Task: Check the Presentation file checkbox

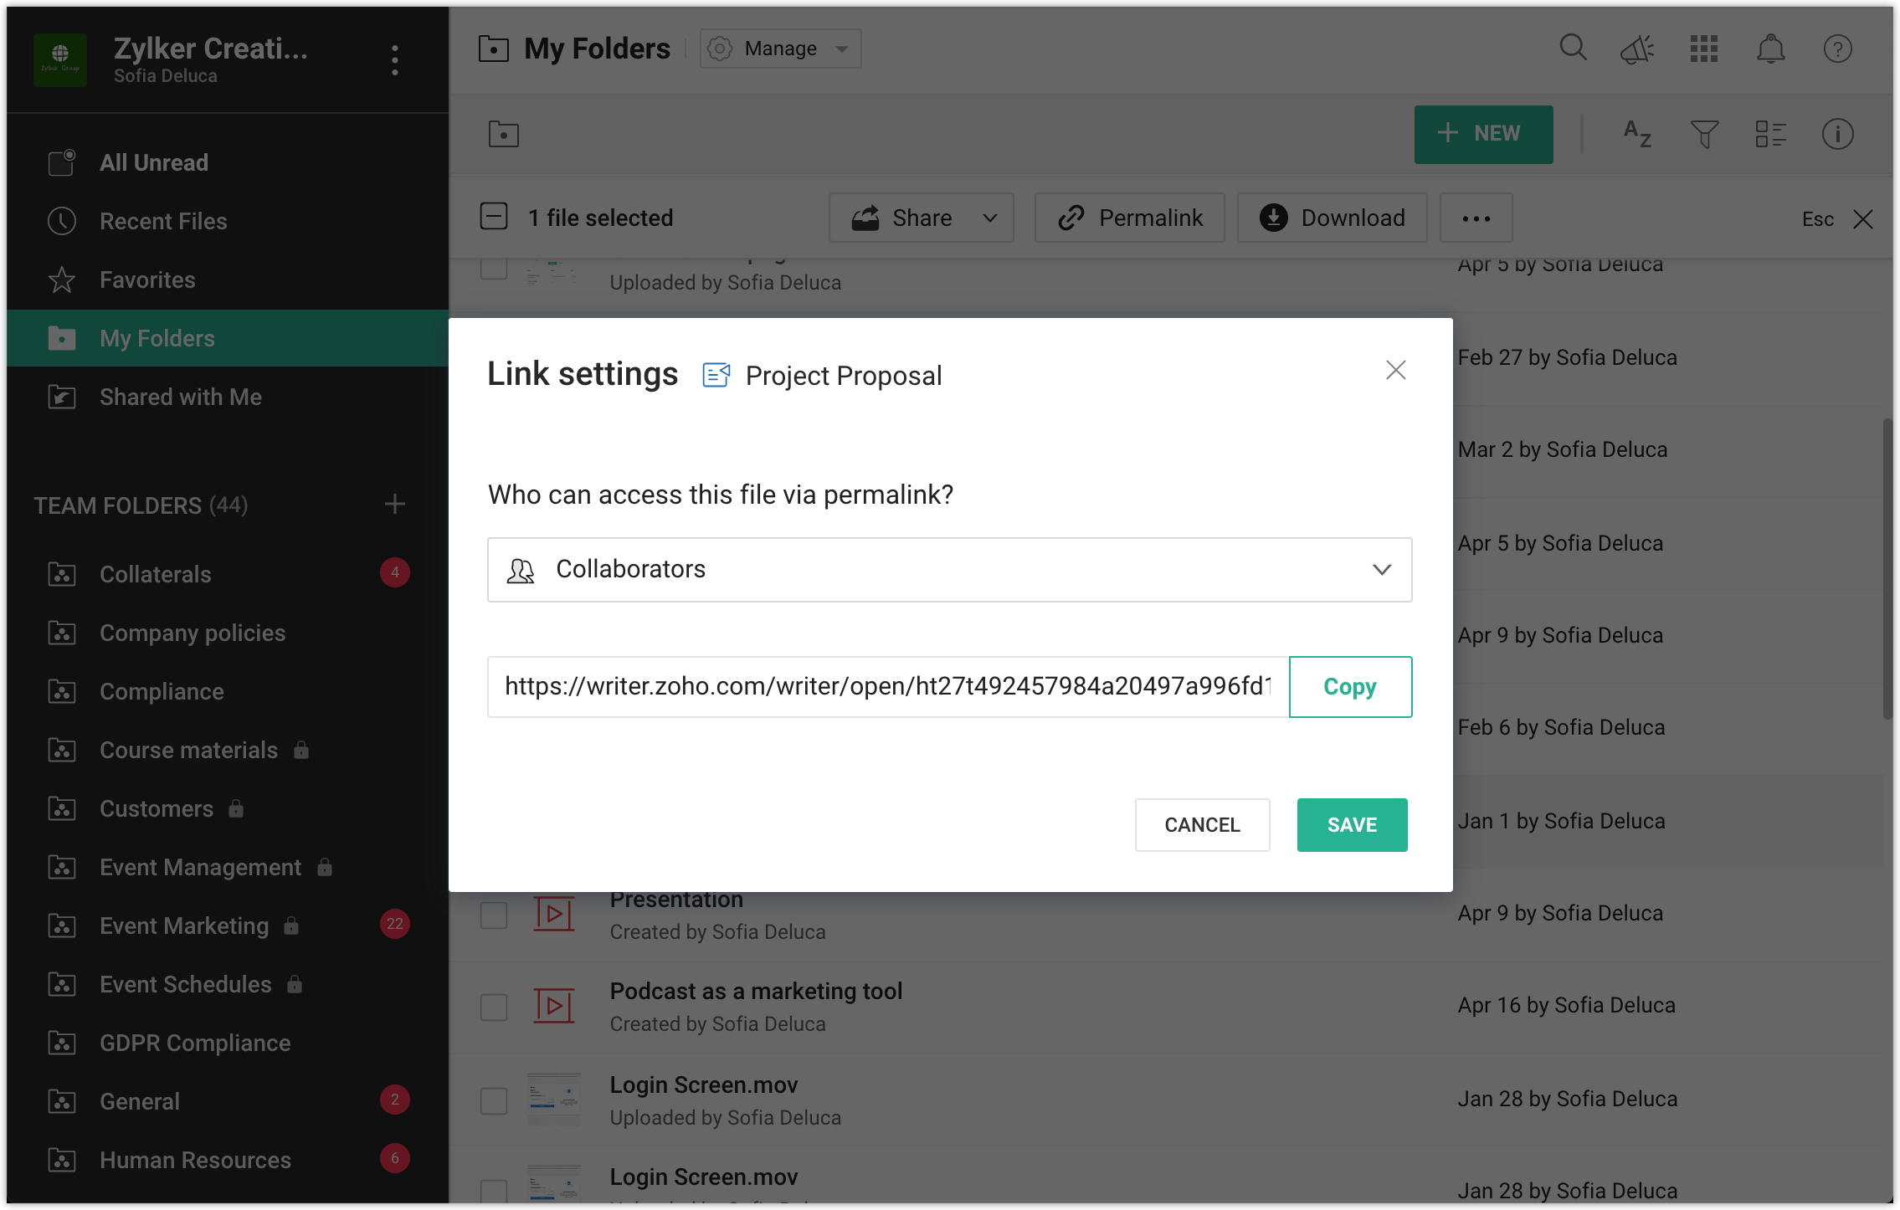Action: coord(494,915)
